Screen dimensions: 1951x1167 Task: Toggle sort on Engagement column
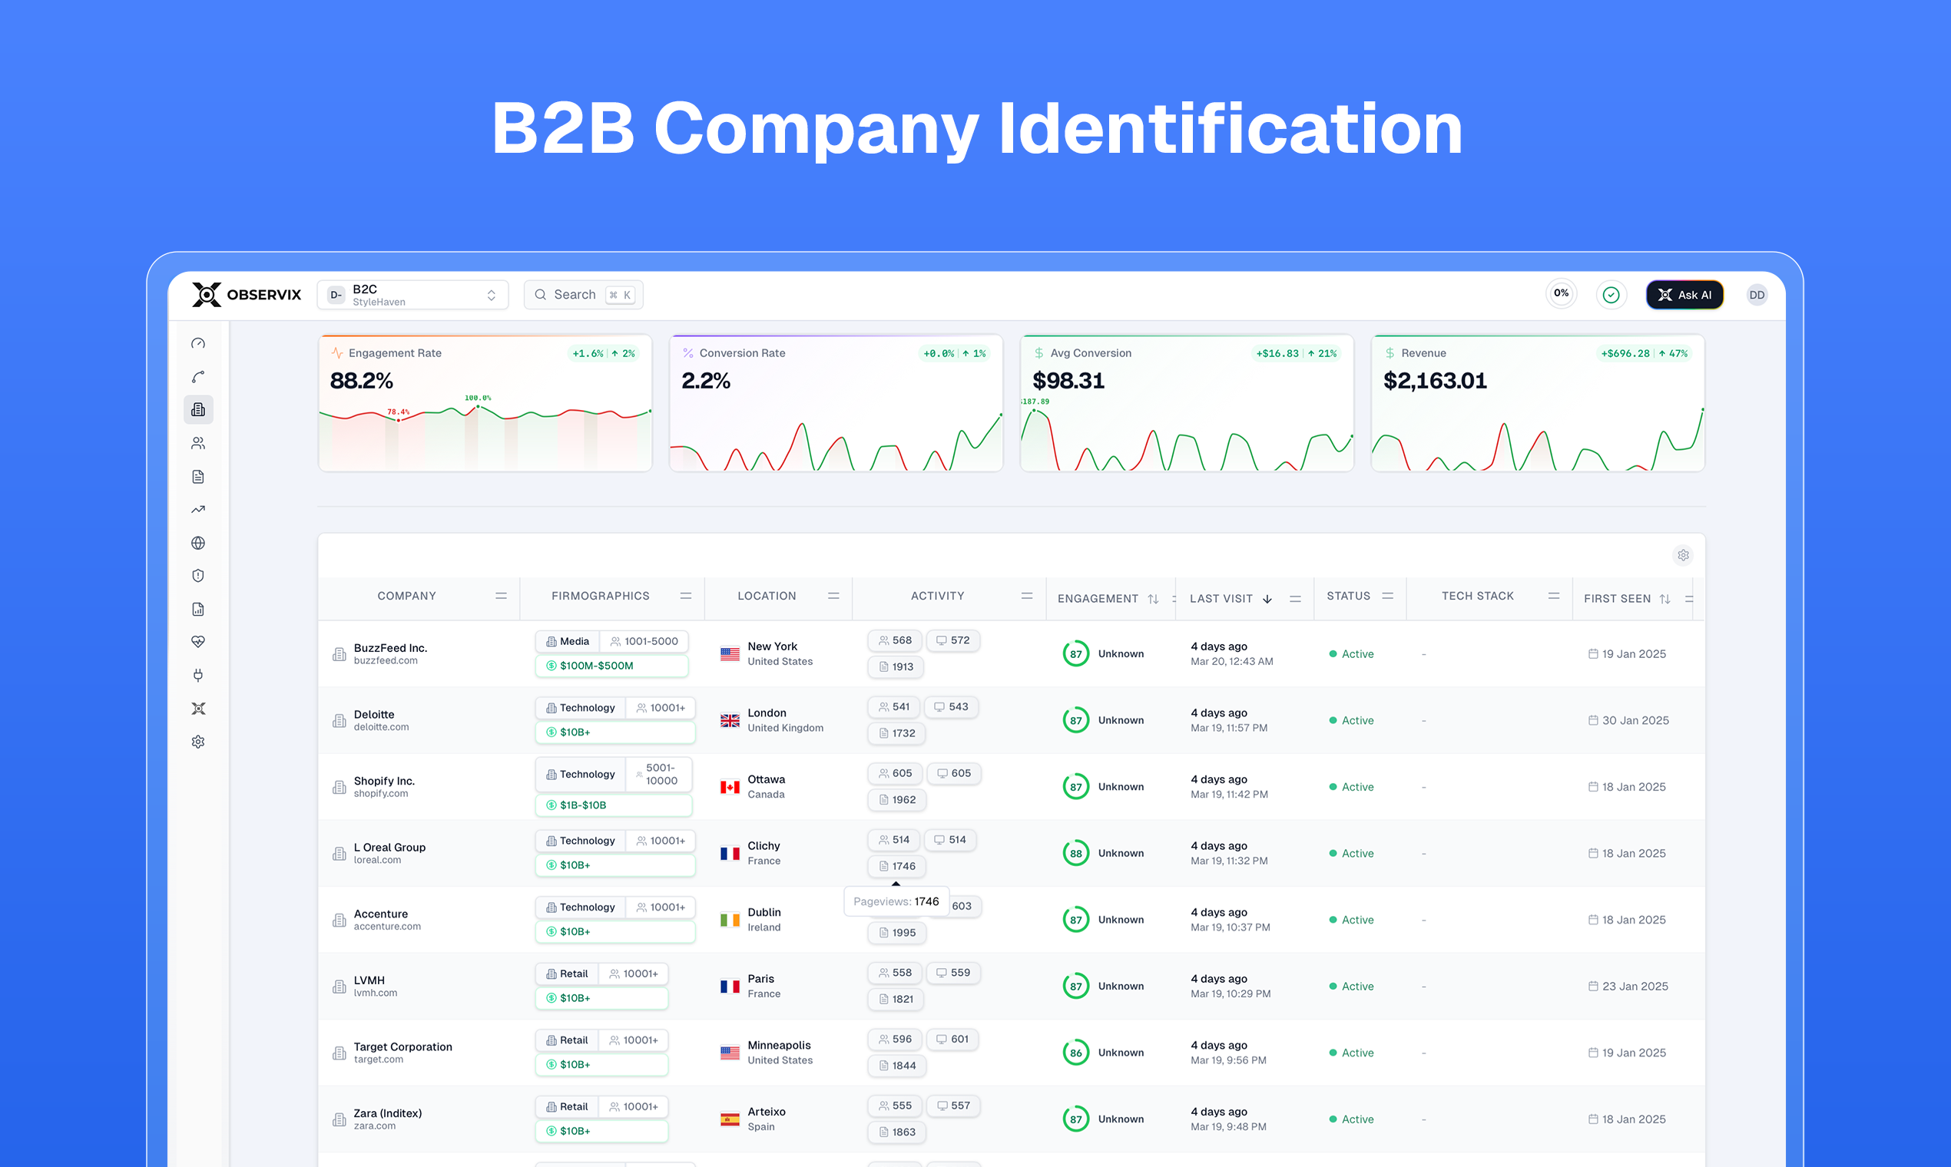[x=1153, y=599]
